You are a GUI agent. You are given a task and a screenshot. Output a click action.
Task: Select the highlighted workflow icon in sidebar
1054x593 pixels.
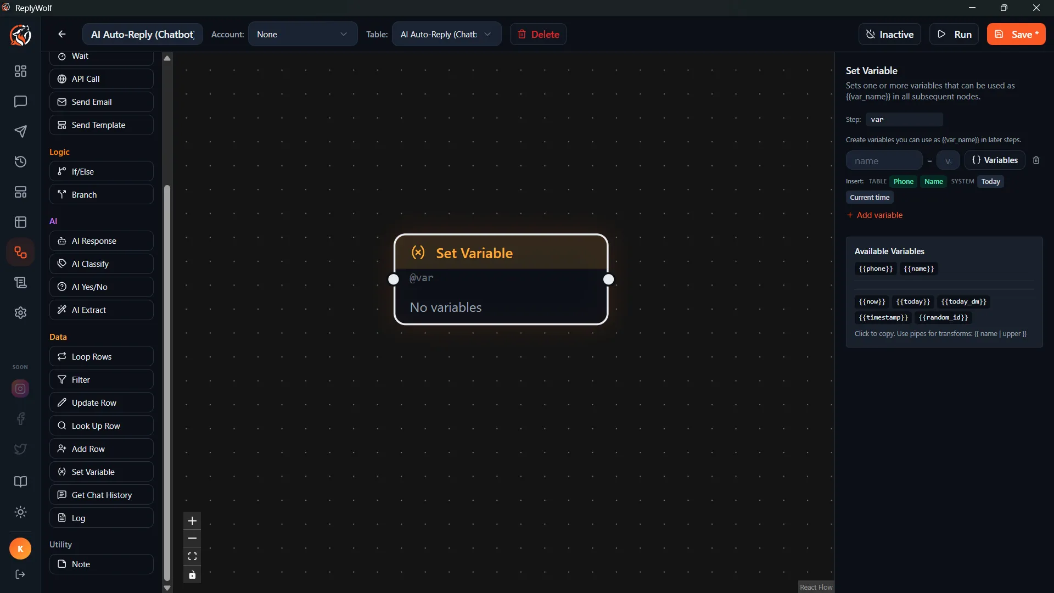tap(20, 253)
